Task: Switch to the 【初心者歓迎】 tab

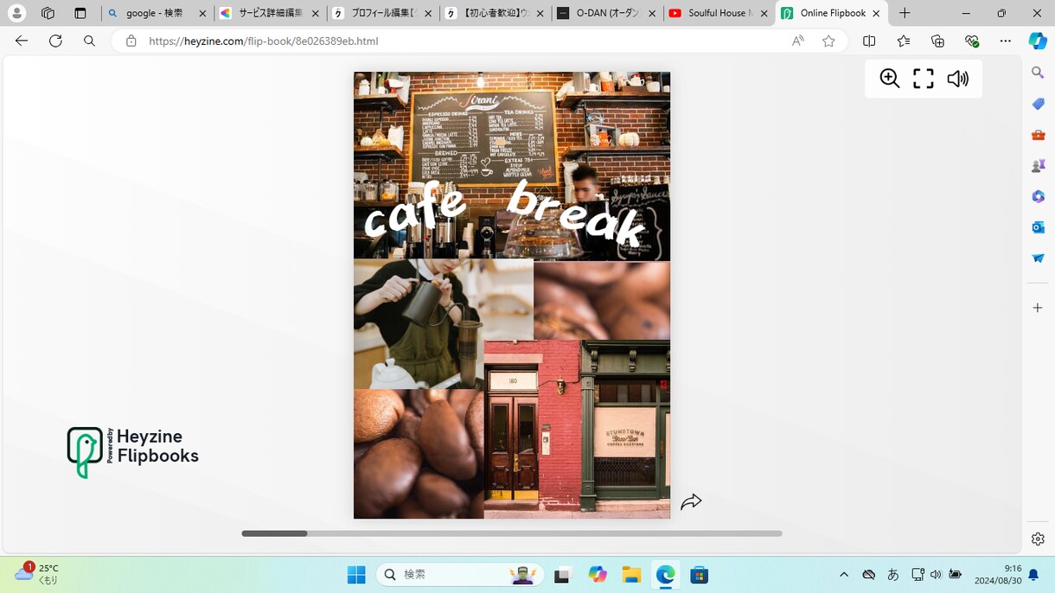Action: click(496, 13)
